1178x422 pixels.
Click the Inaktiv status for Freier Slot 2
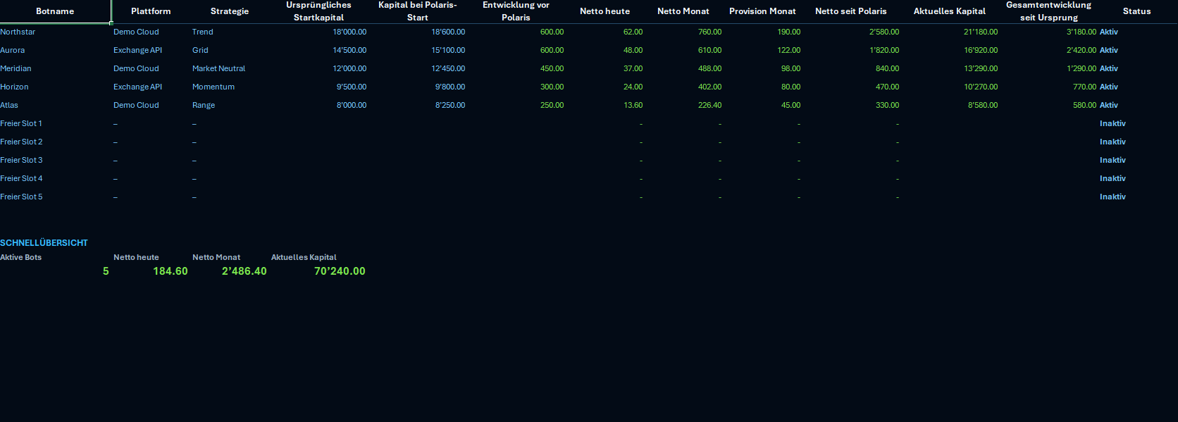(x=1112, y=142)
